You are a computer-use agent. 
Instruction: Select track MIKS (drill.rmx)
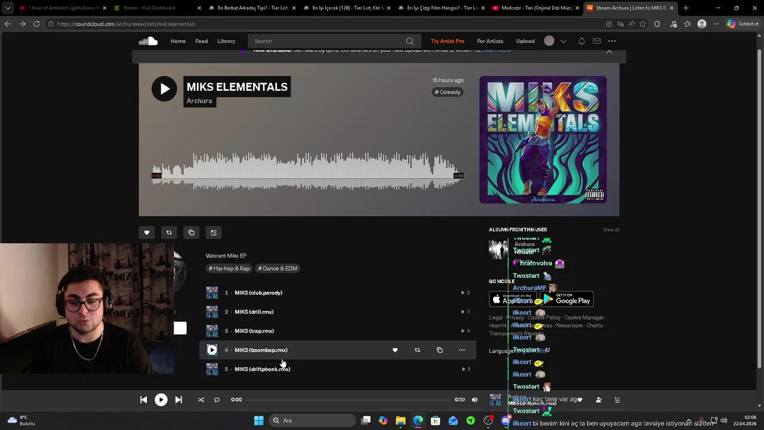tap(254, 312)
